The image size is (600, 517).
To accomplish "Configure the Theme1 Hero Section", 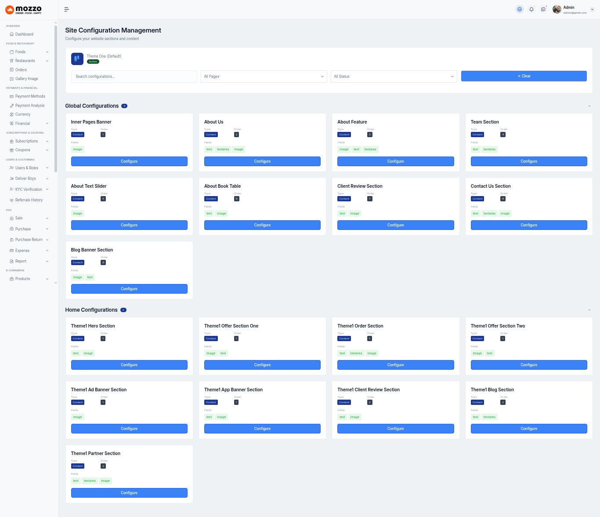I will pyautogui.click(x=129, y=365).
